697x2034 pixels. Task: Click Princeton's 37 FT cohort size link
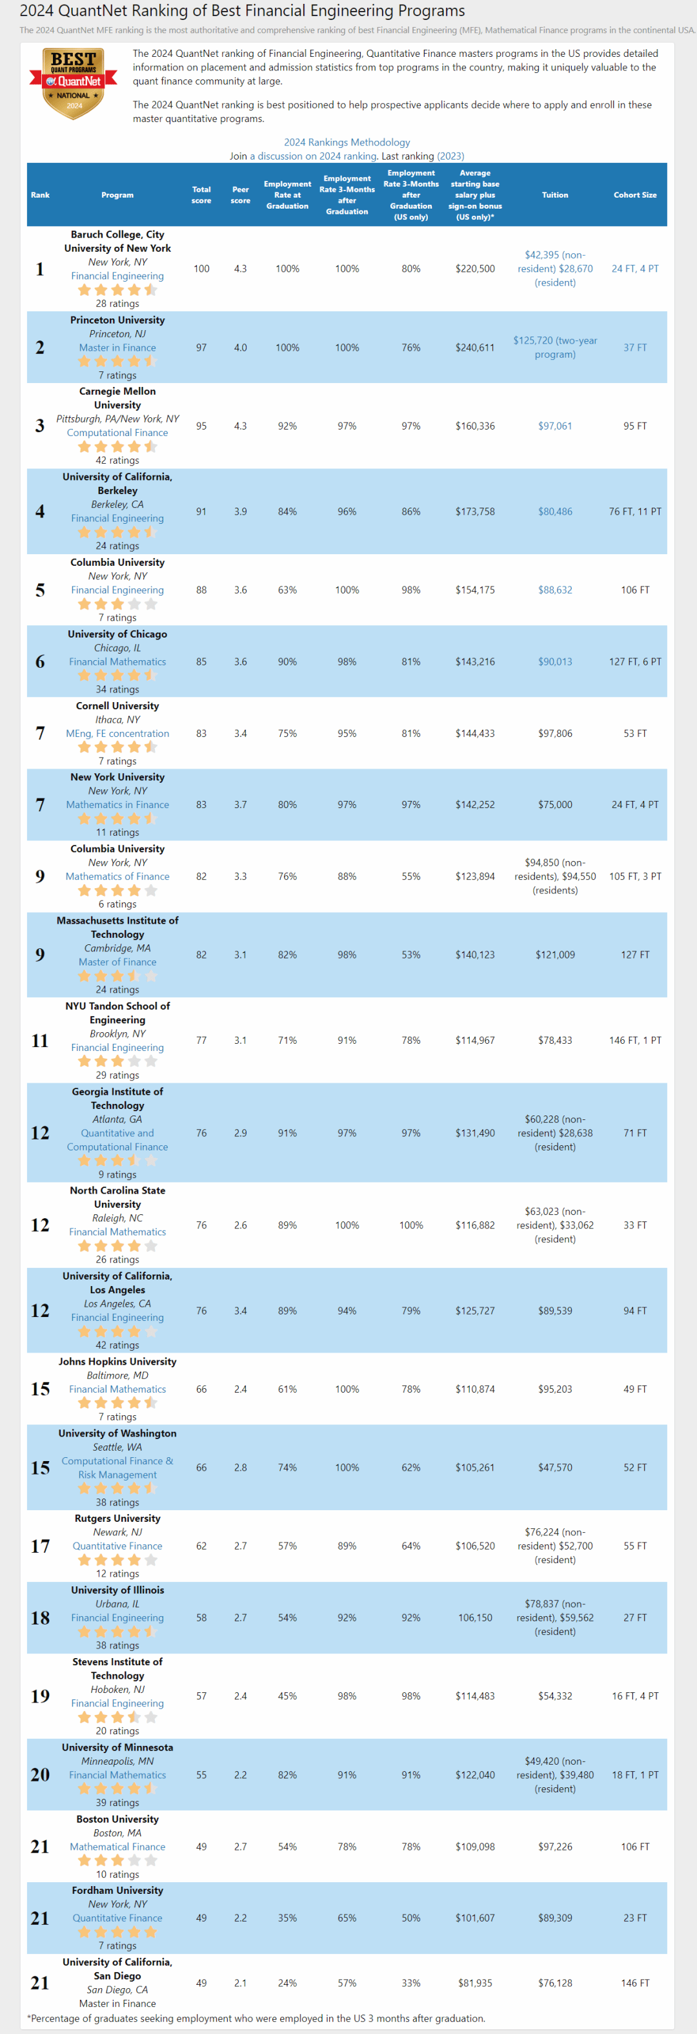pyautogui.click(x=634, y=348)
